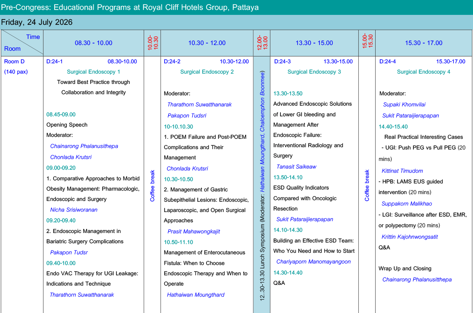Open the Surgical Endoscopy 2 session title
This screenshot has height=313, width=473.
(x=207, y=72)
